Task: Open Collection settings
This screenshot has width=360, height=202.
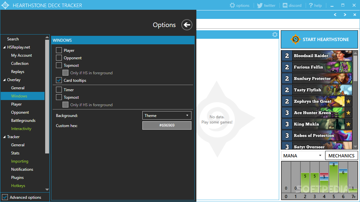Action: (20, 64)
